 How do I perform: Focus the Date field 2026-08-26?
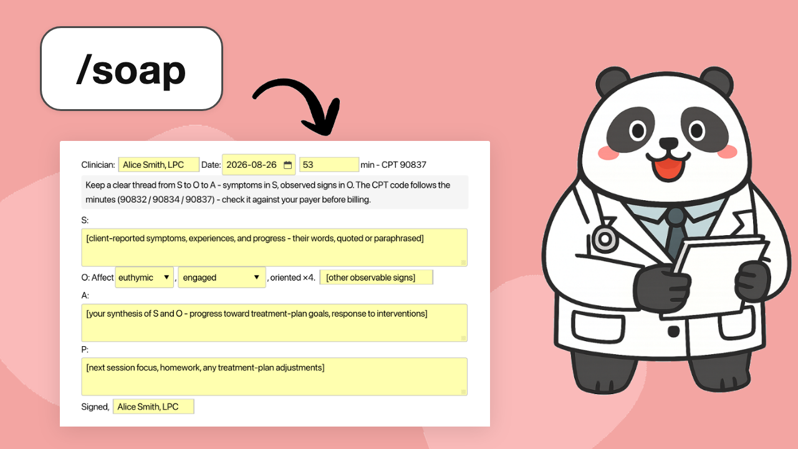point(259,165)
